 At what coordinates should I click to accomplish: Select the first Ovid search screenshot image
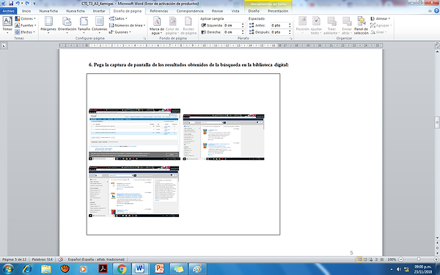pyautogui.click(x=135, y=134)
